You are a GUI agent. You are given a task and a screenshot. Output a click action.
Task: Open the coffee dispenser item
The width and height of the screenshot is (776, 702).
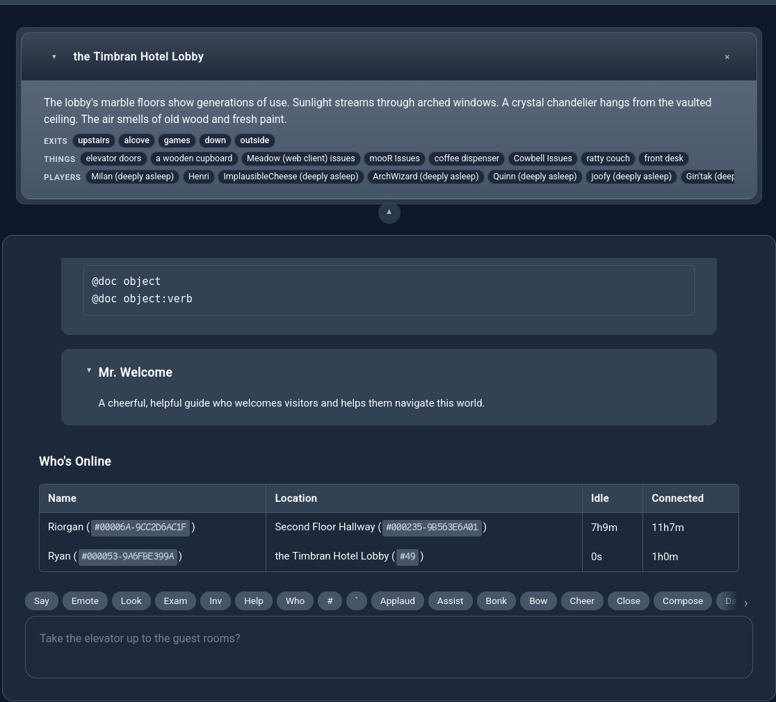pyautogui.click(x=467, y=158)
